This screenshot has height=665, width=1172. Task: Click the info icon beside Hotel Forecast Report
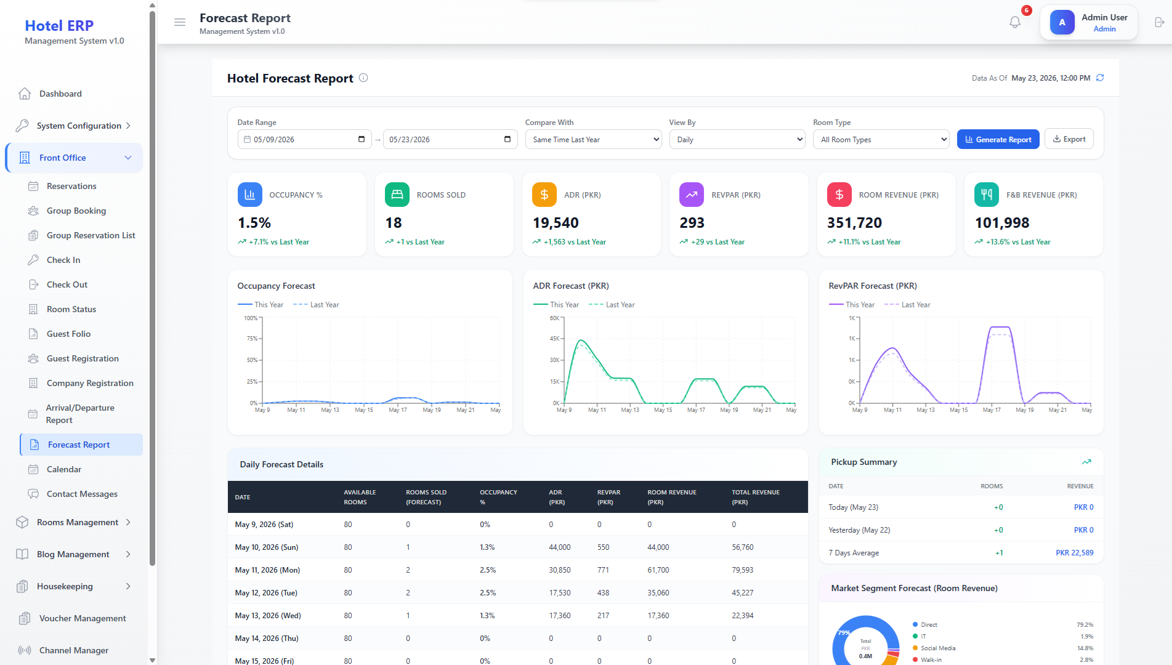pyautogui.click(x=363, y=78)
